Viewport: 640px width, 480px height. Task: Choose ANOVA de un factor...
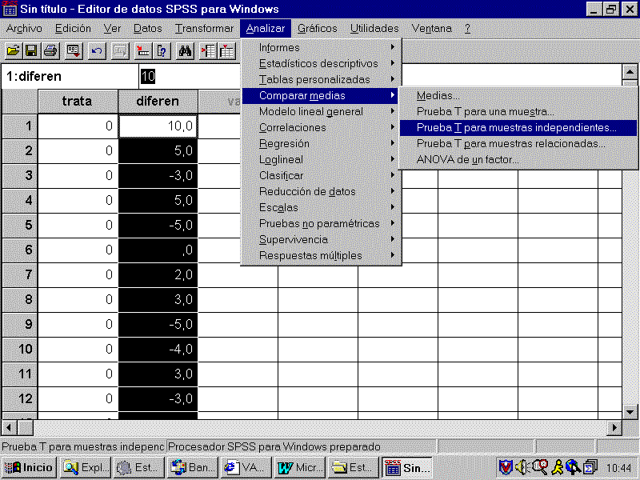[x=518, y=159]
